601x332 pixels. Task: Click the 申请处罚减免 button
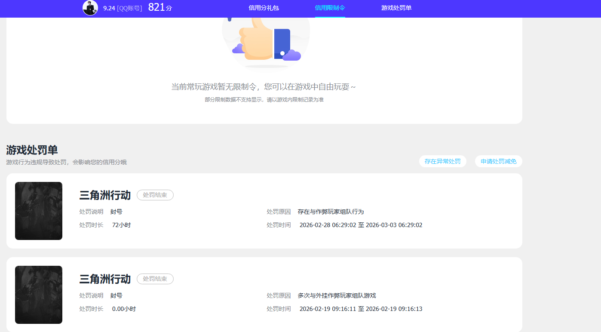tap(499, 161)
